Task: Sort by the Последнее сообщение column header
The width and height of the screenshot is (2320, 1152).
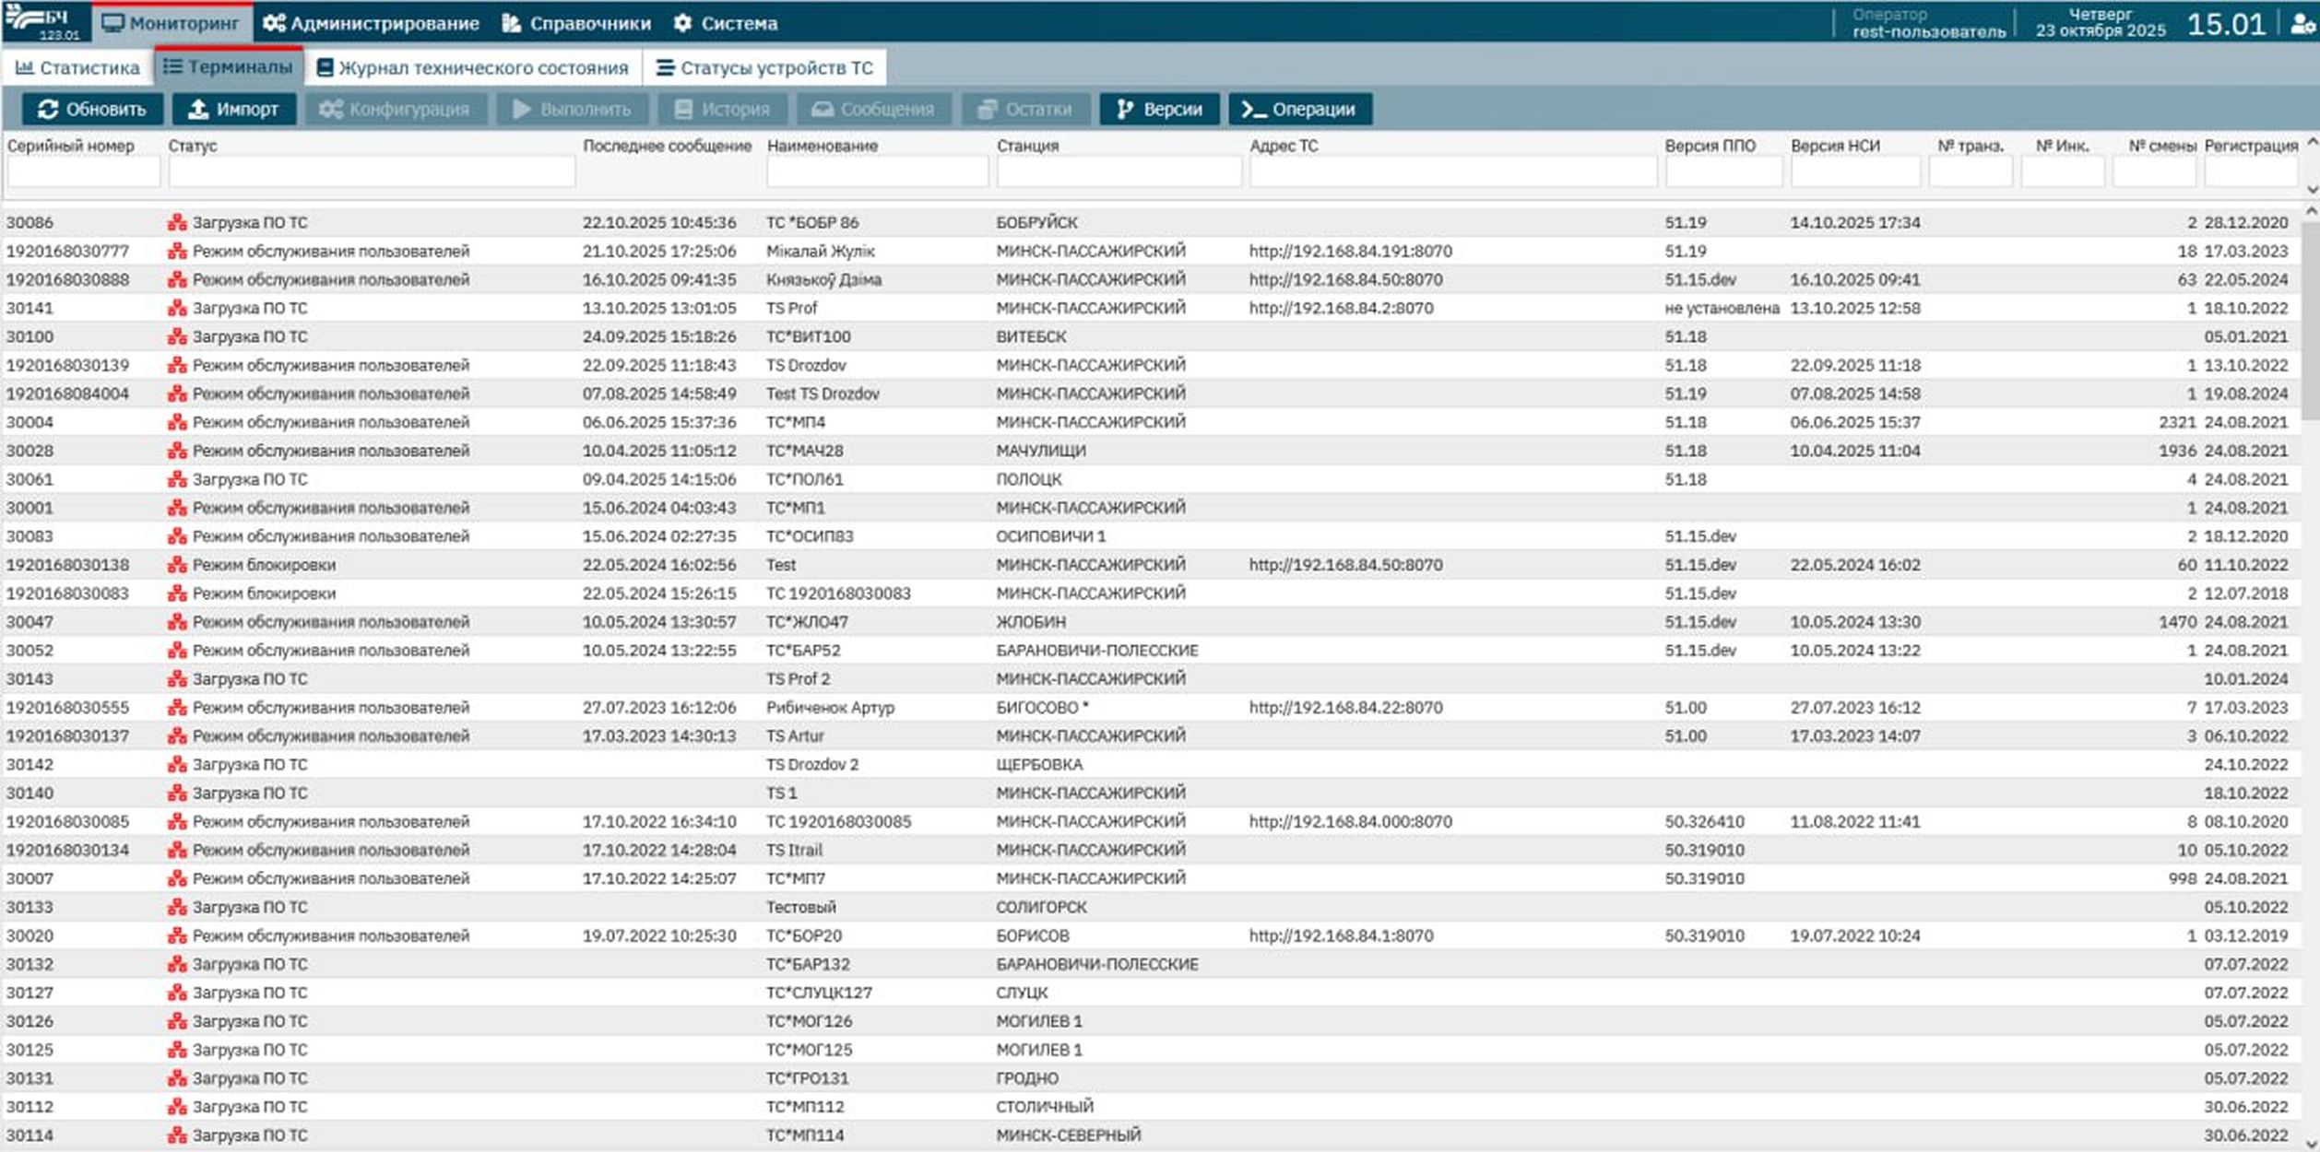Action: point(667,146)
